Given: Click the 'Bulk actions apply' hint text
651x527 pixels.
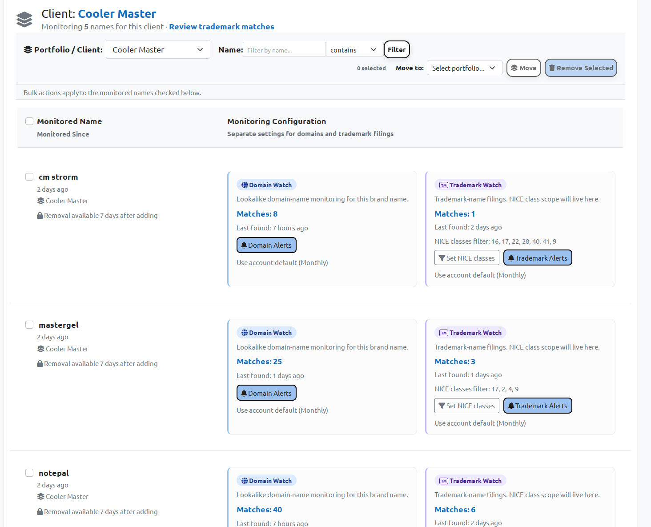Looking at the screenshot, I should (x=113, y=93).
